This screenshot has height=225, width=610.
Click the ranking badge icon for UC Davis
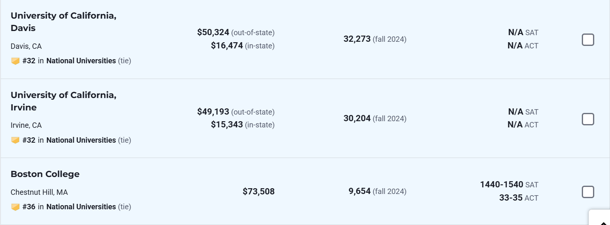point(15,61)
